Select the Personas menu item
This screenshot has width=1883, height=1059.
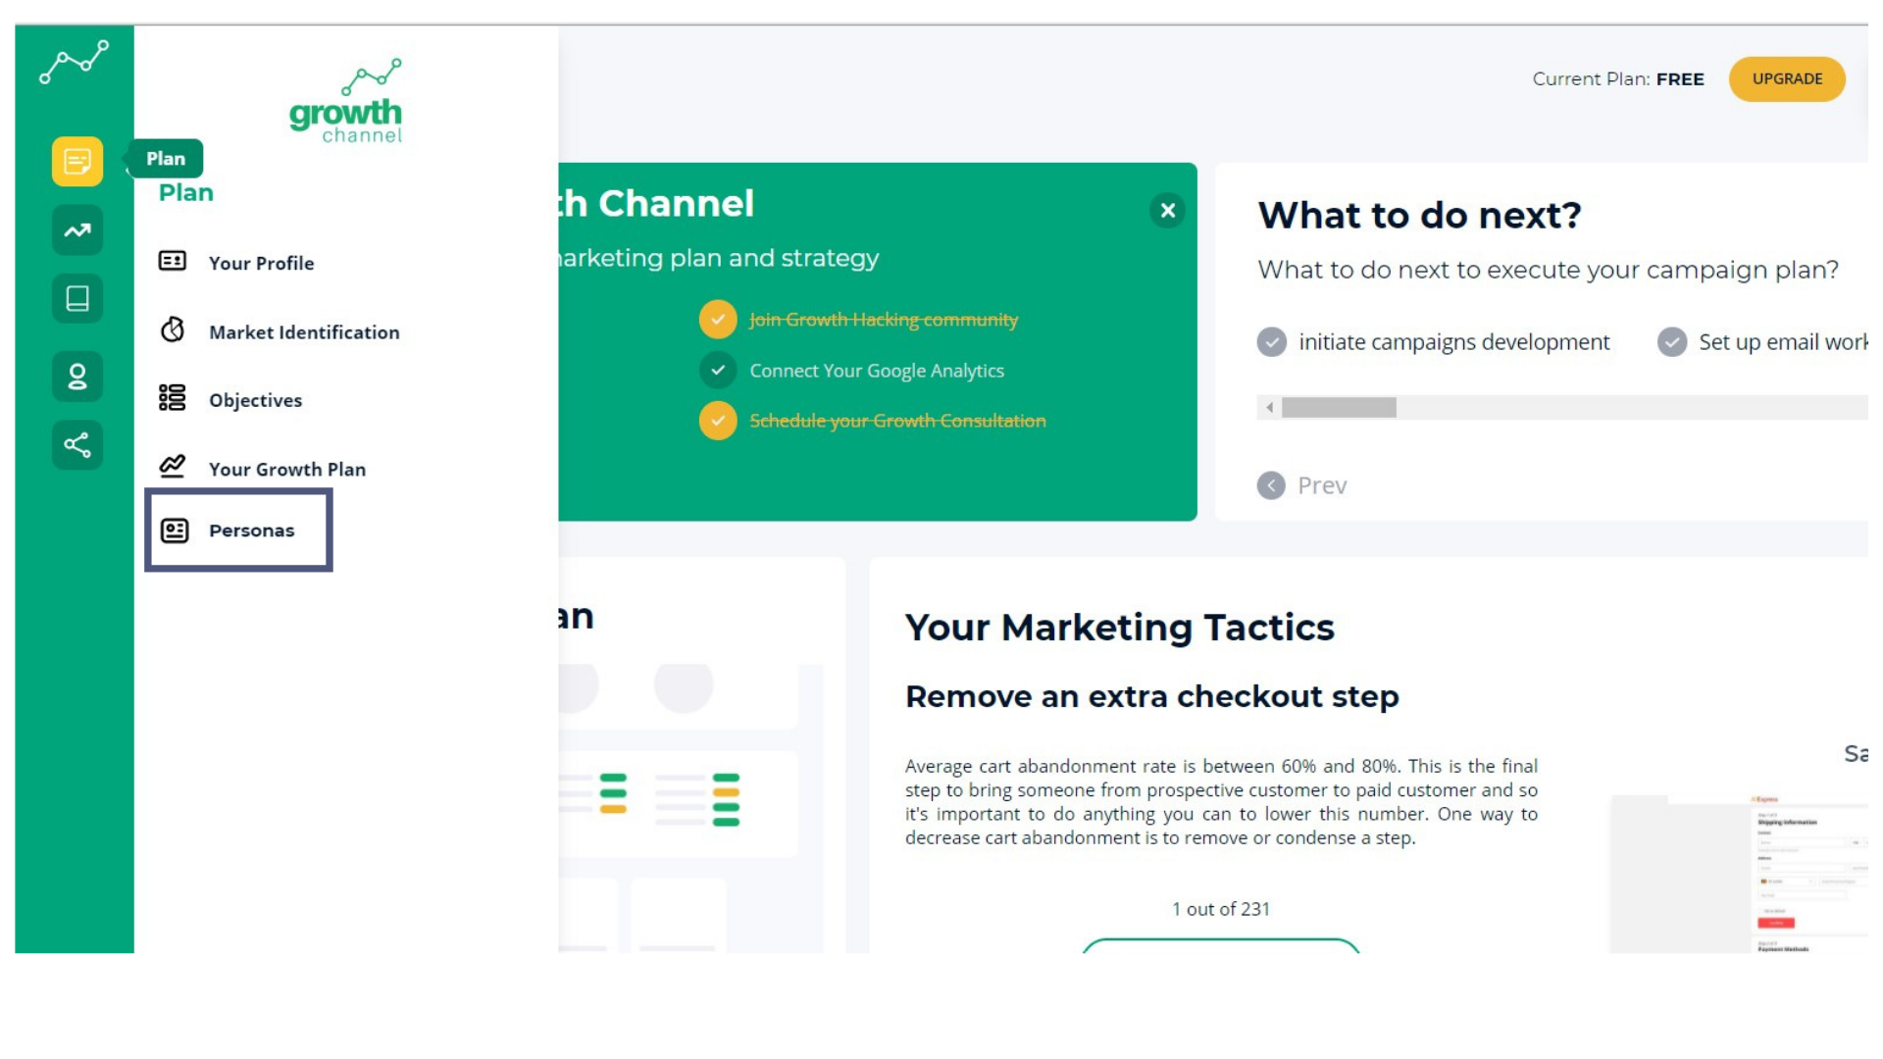pyautogui.click(x=251, y=530)
